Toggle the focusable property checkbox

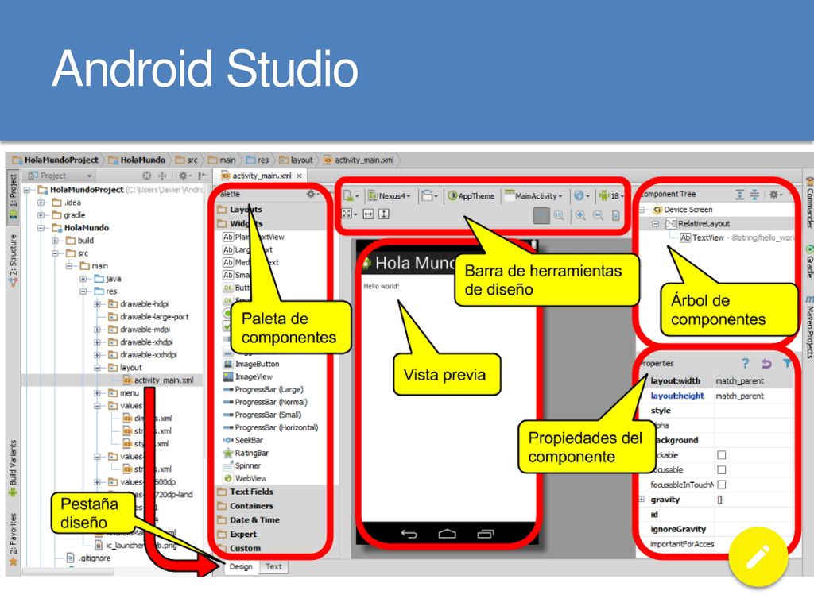point(722,470)
